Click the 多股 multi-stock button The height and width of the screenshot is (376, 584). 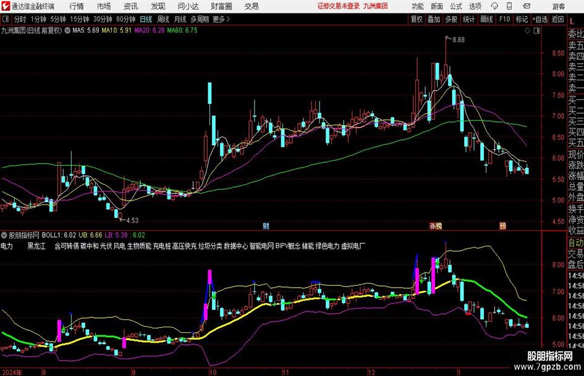tap(451, 19)
